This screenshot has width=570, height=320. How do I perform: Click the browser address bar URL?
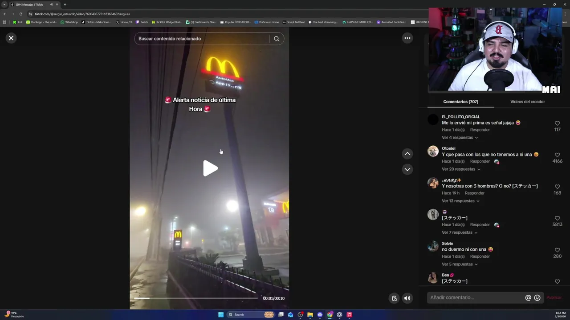82,14
